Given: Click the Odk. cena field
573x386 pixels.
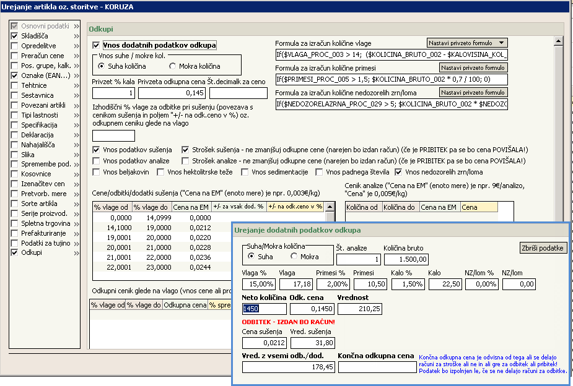Looking at the screenshot, I should [x=312, y=309].
